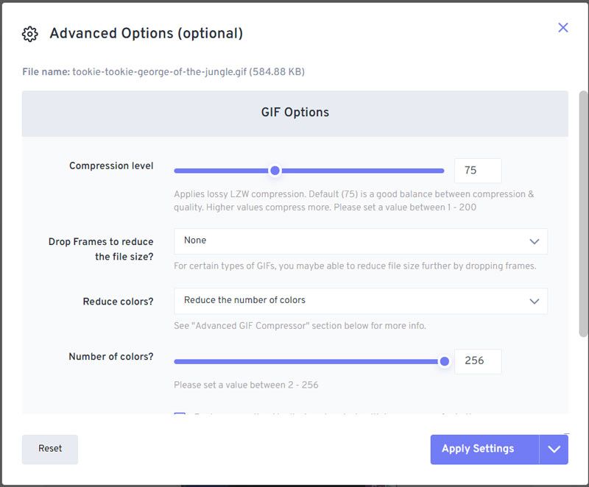The height and width of the screenshot is (487, 589).
Task: Click the 'Reduce colors?' label
Action: pos(118,302)
